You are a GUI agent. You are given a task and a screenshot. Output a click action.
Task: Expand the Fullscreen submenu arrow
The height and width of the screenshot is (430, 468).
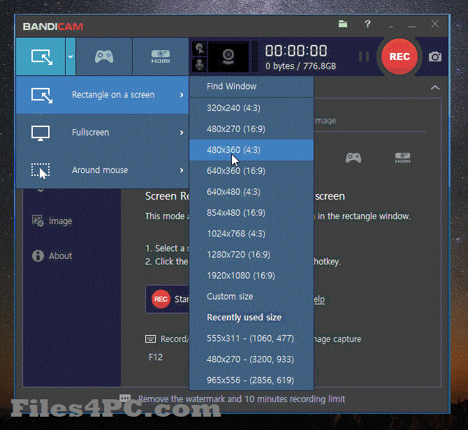tap(182, 133)
